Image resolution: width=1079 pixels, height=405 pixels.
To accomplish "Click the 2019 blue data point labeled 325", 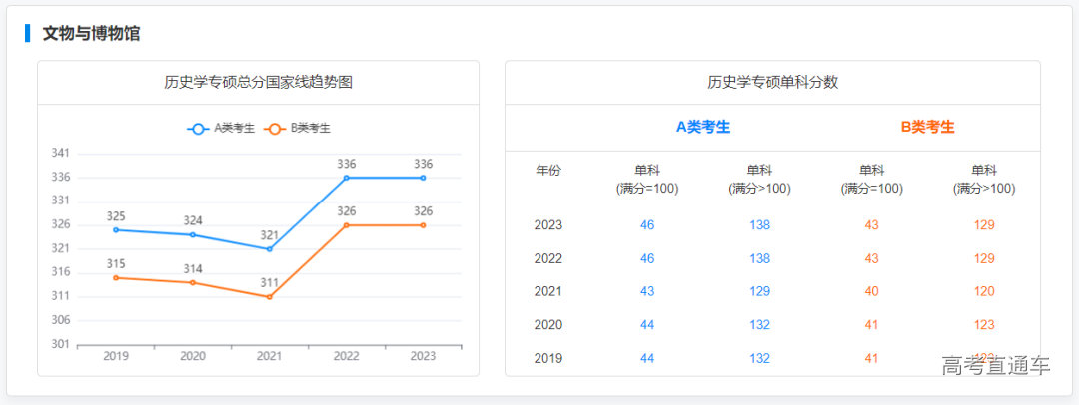I will (116, 230).
